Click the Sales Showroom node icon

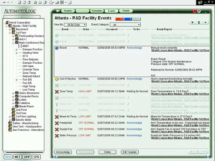(x=17, y=93)
